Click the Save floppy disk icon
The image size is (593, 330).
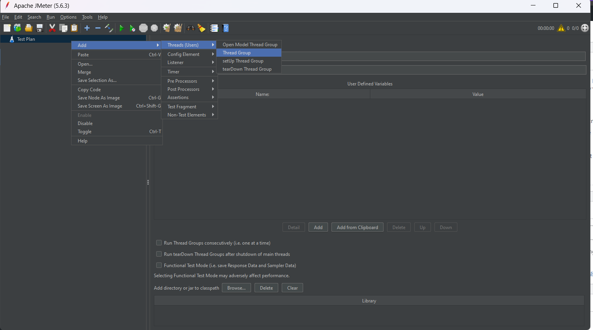tap(40, 28)
